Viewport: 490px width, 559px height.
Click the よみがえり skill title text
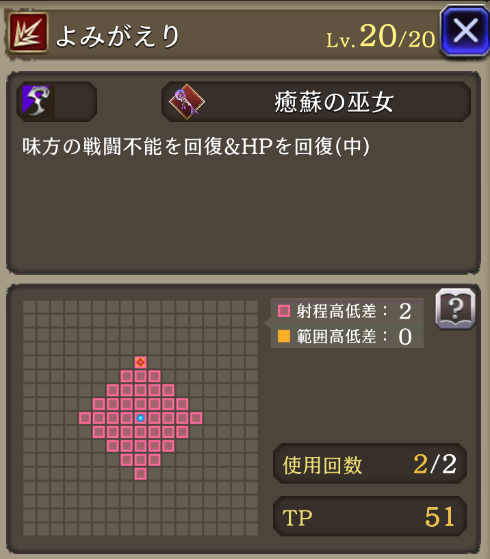tap(118, 36)
